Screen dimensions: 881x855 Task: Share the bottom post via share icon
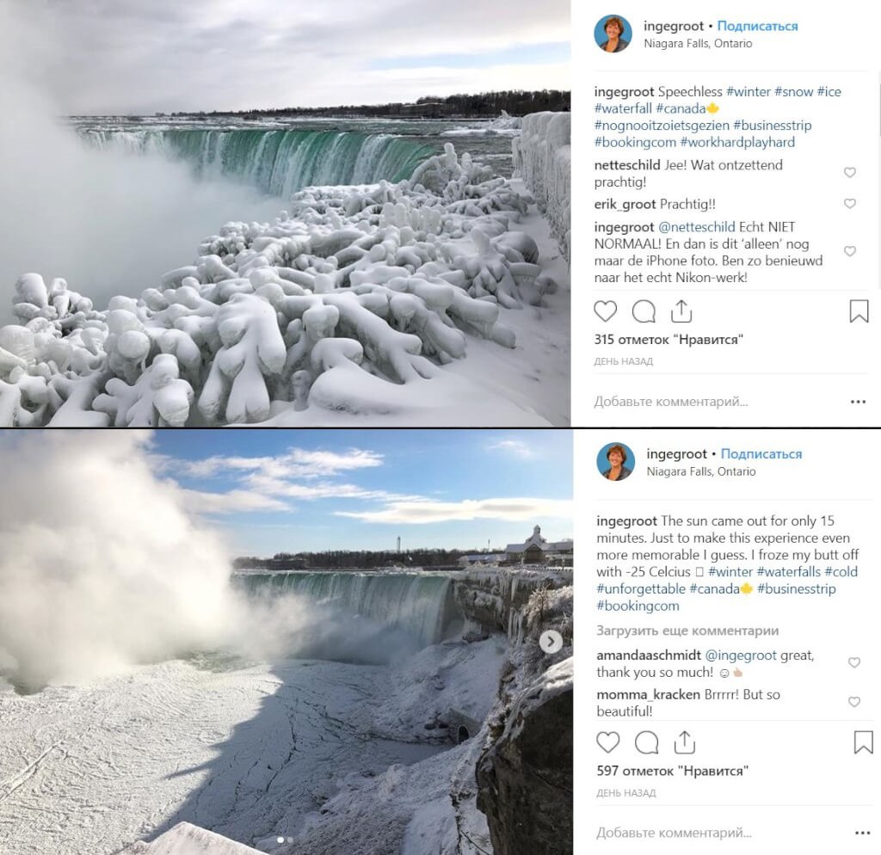tap(684, 742)
